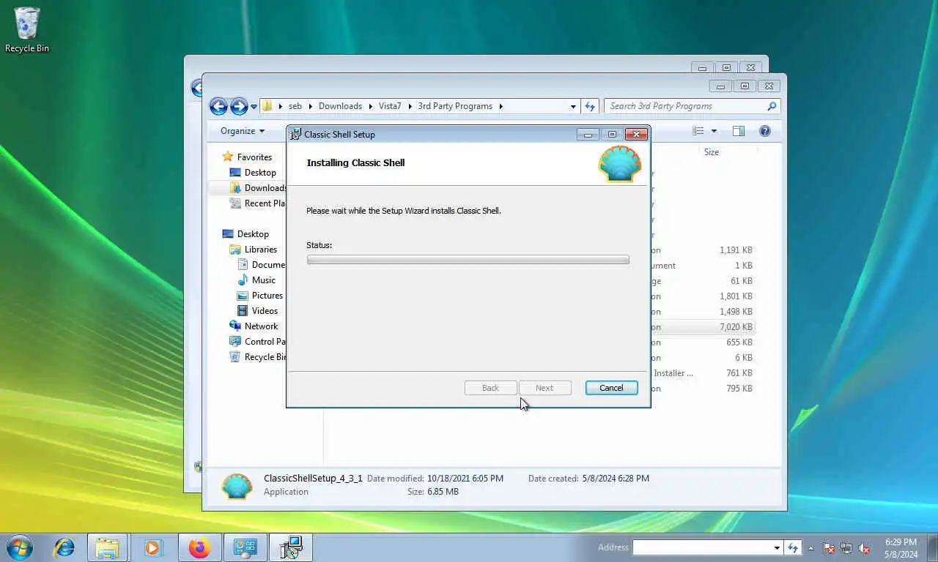Open the view options dropdown arrow

coord(714,131)
